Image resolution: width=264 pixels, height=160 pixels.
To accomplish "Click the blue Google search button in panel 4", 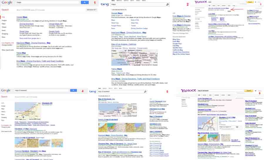I will click(73, 90).
